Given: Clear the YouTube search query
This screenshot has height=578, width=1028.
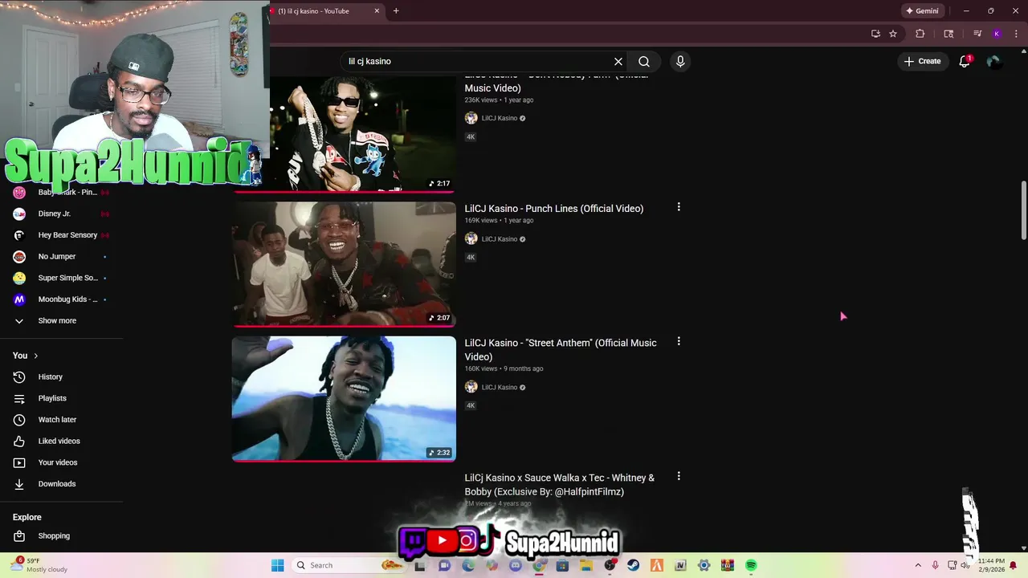Looking at the screenshot, I should click(x=618, y=61).
